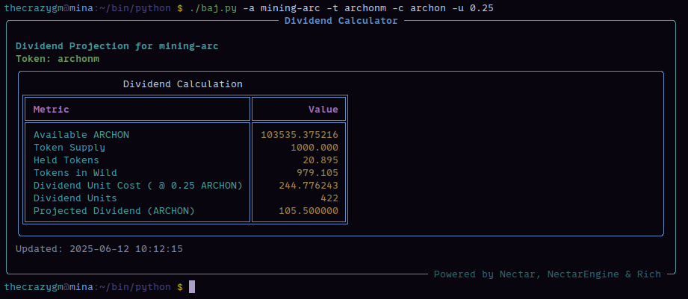Click the "Token: archonm" line
Screen dimensions: 688x299
coord(58,59)
